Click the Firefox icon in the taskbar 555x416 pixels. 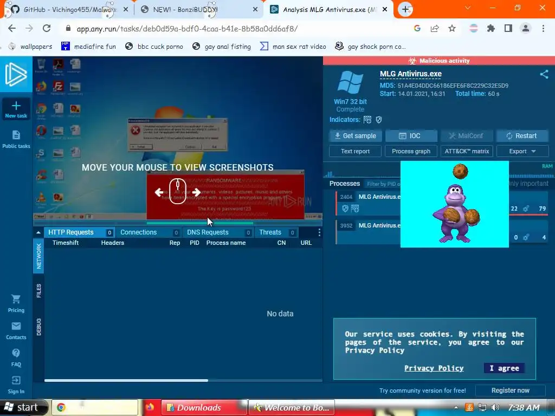(x=150, y=407)
